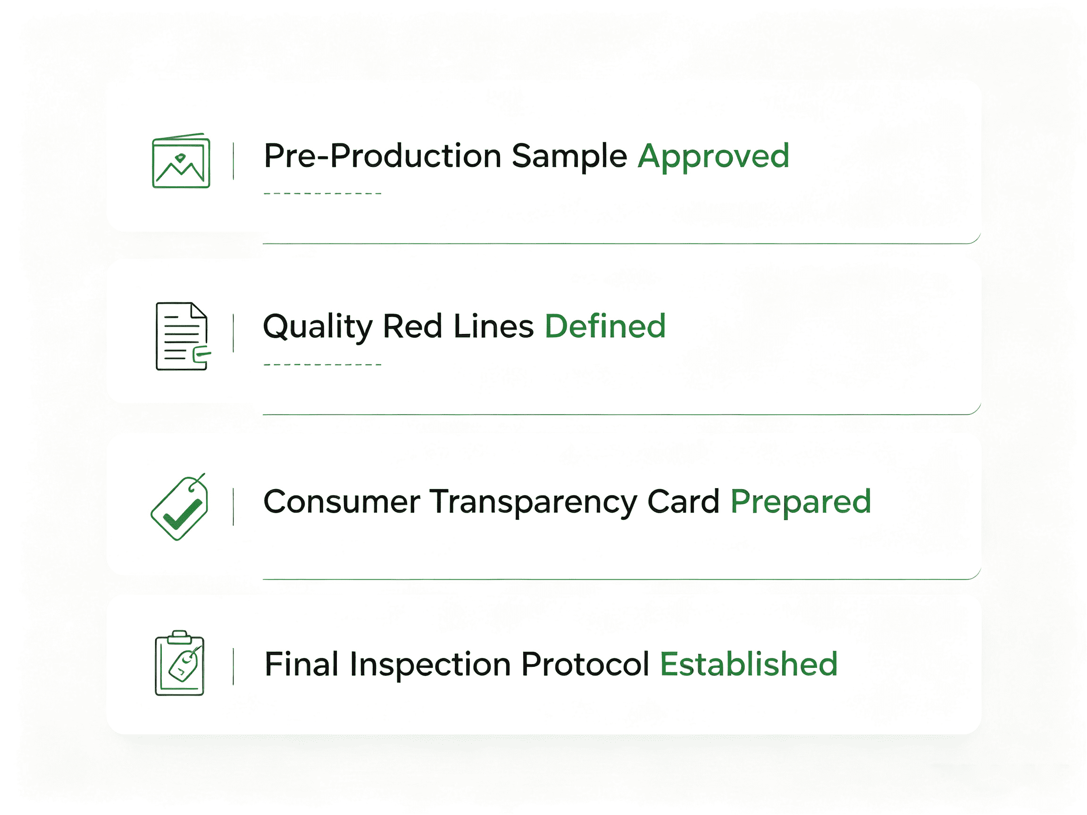Click vertical divider beside the checkmark tag
This screenshot has height=815, width=1087.
click(234, 507)
